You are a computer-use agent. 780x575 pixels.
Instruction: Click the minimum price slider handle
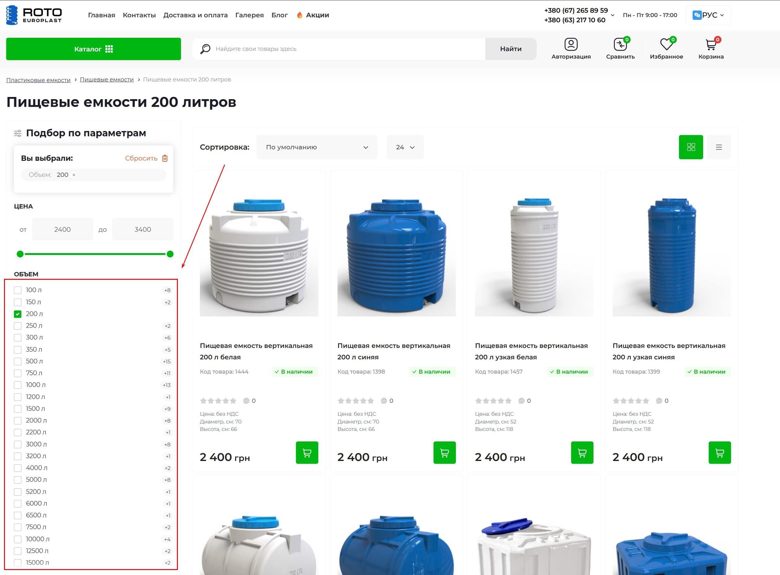[20, 254]
